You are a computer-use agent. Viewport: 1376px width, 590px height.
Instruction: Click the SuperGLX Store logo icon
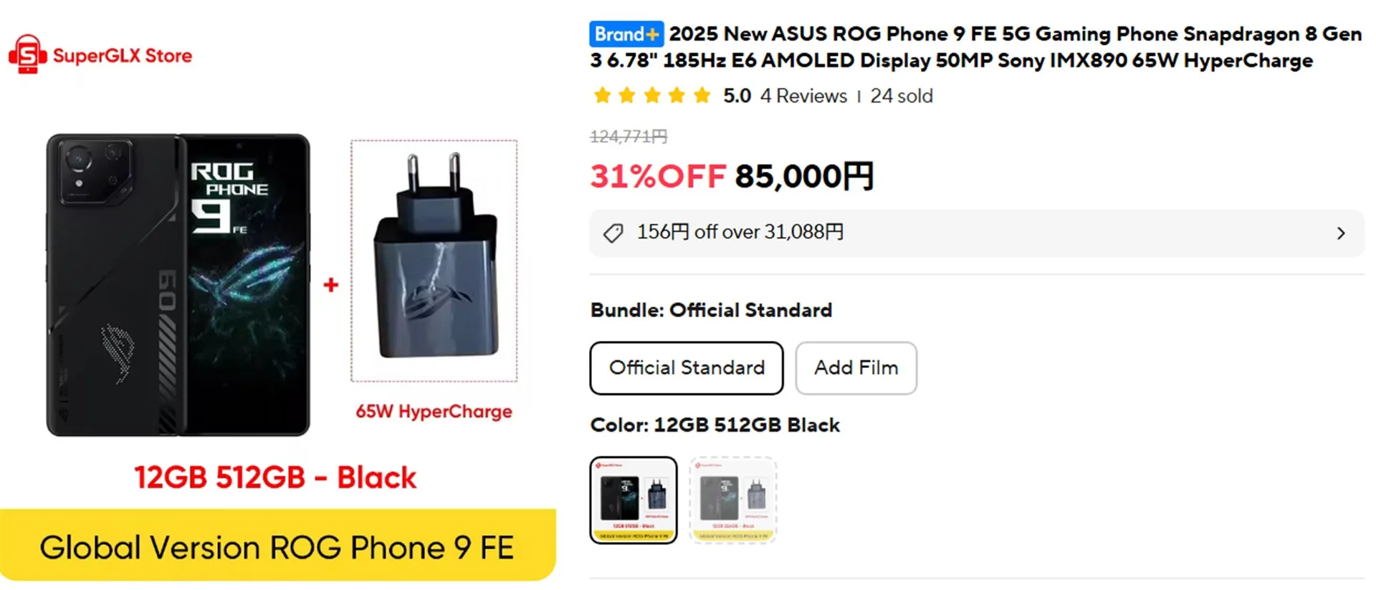(x=27, y=54)
